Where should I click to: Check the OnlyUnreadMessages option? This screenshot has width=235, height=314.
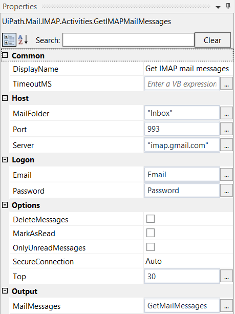point(151,247)
